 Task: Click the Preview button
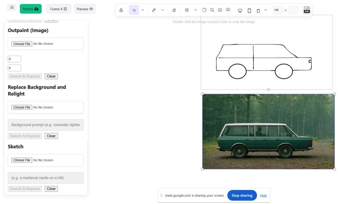(85, 9)
